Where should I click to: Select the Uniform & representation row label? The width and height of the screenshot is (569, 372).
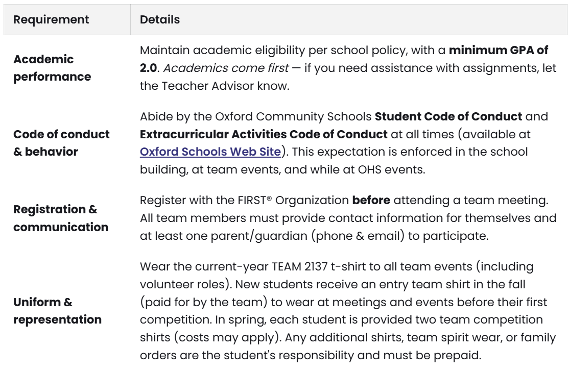point(57,311)
